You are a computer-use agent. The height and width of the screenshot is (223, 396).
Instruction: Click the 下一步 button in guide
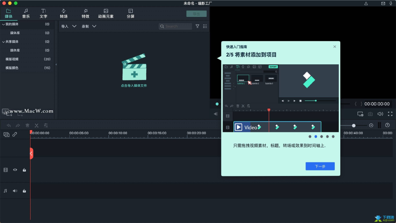coord(320,166)
